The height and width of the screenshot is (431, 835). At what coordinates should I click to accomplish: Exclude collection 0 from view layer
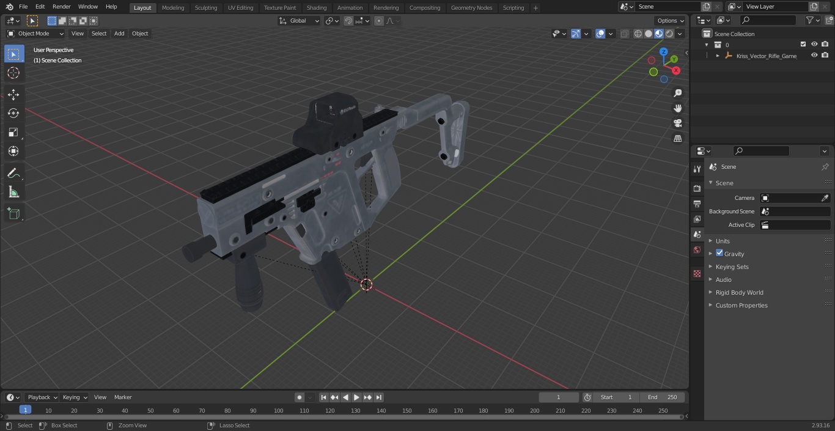point(803,45)
